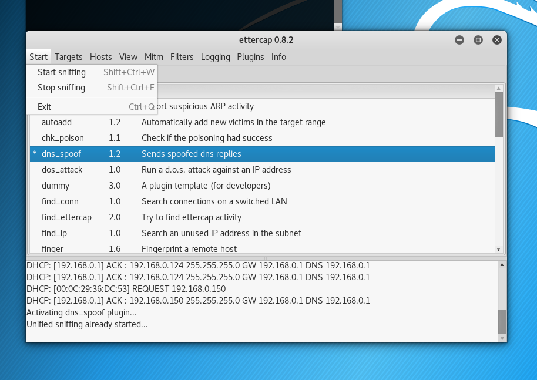Click 'Check if the poisoning had success'

[207, 138]
